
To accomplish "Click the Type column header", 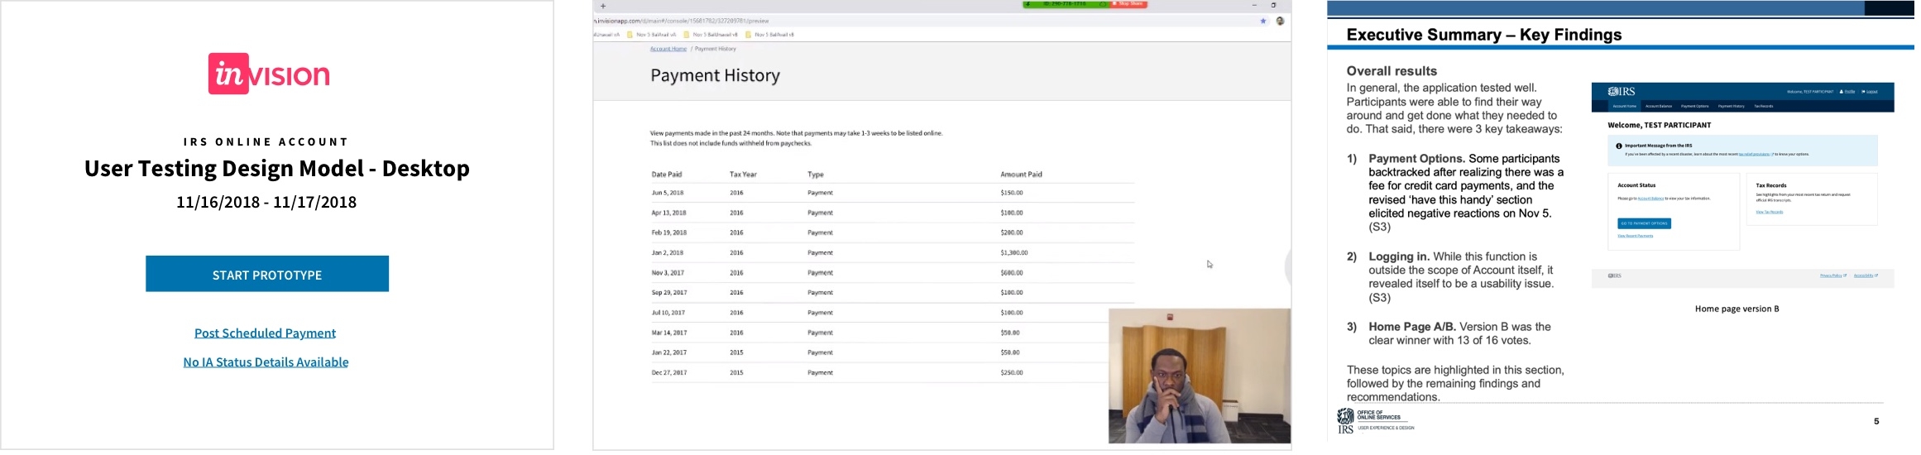I will pos(816,175).
